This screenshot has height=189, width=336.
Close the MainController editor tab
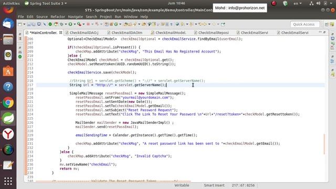pos(61,33)
